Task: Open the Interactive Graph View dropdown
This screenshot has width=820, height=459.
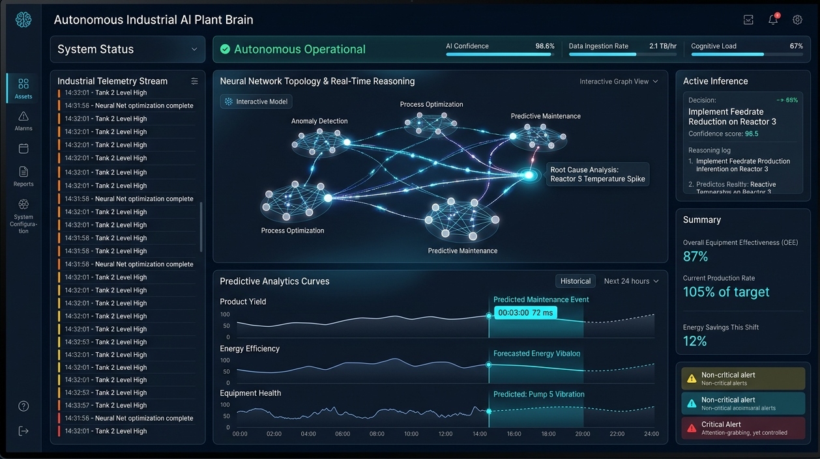Action: tap(619, 81)
